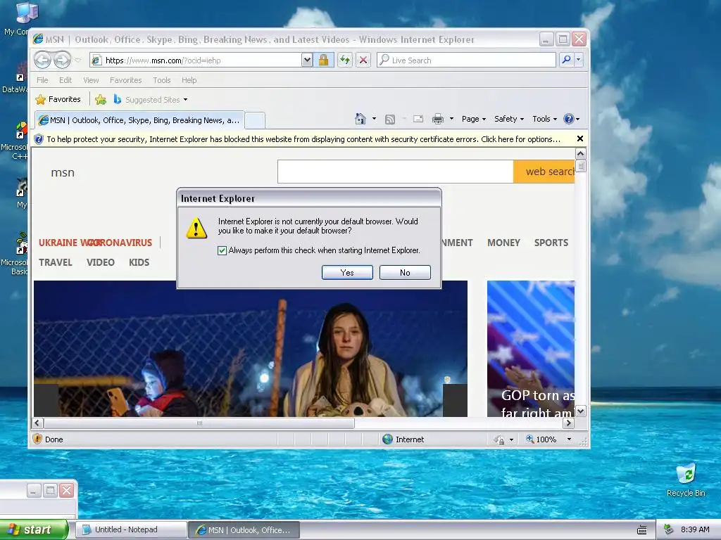The width and height of the screenshot is (721, 540).
Task: Click the Home page icon
Action: tap(360, 119)
